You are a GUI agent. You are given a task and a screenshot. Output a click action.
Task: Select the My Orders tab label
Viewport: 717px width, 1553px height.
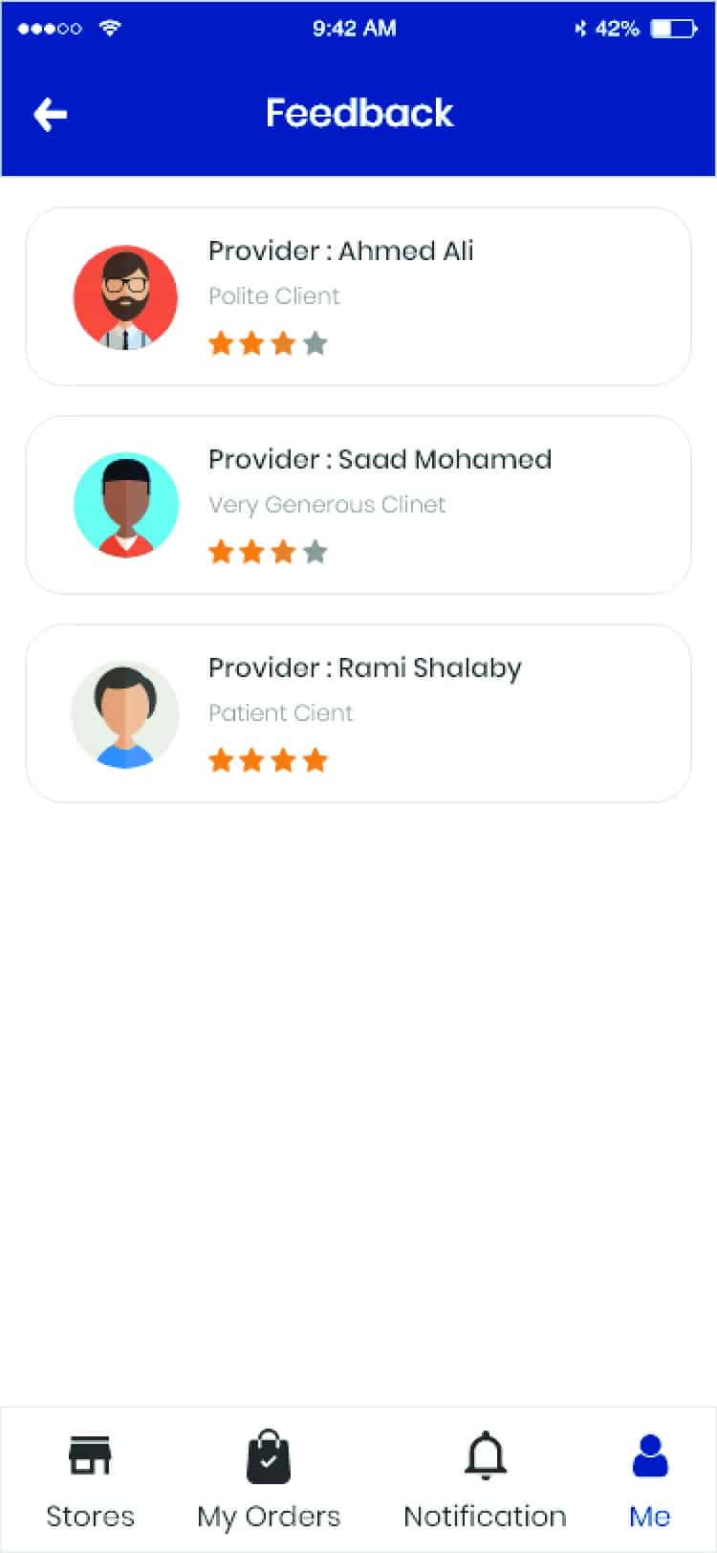point(269,1516)
